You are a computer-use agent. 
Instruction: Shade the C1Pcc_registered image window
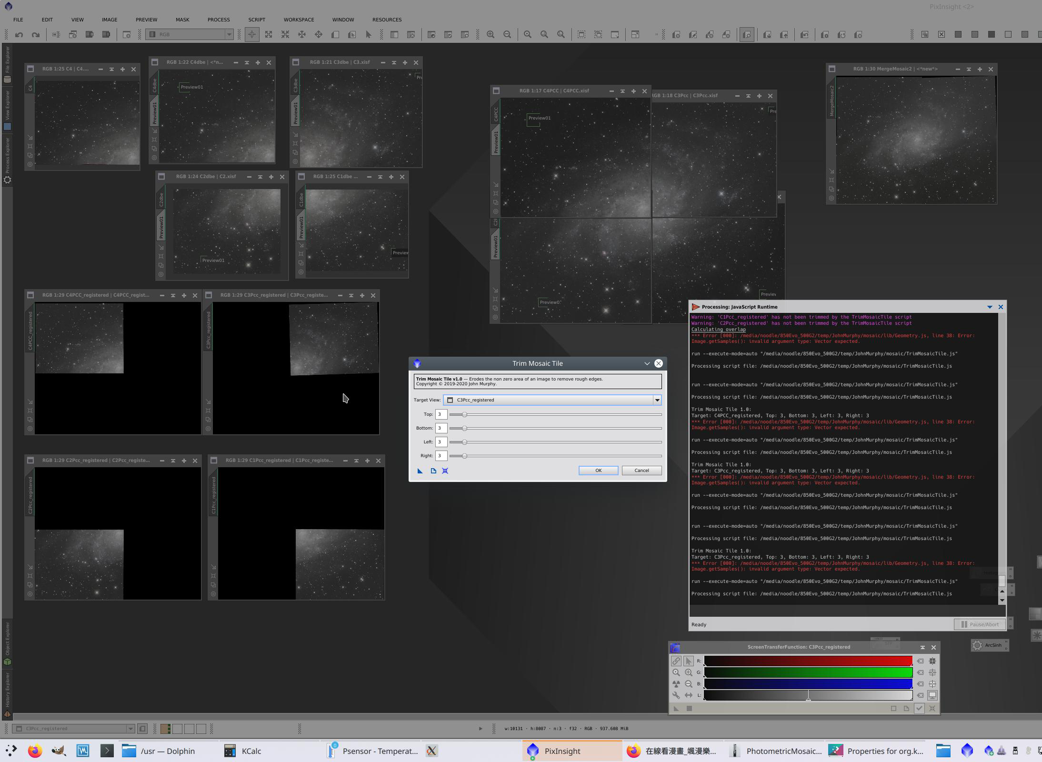click(x=356, y=461)
